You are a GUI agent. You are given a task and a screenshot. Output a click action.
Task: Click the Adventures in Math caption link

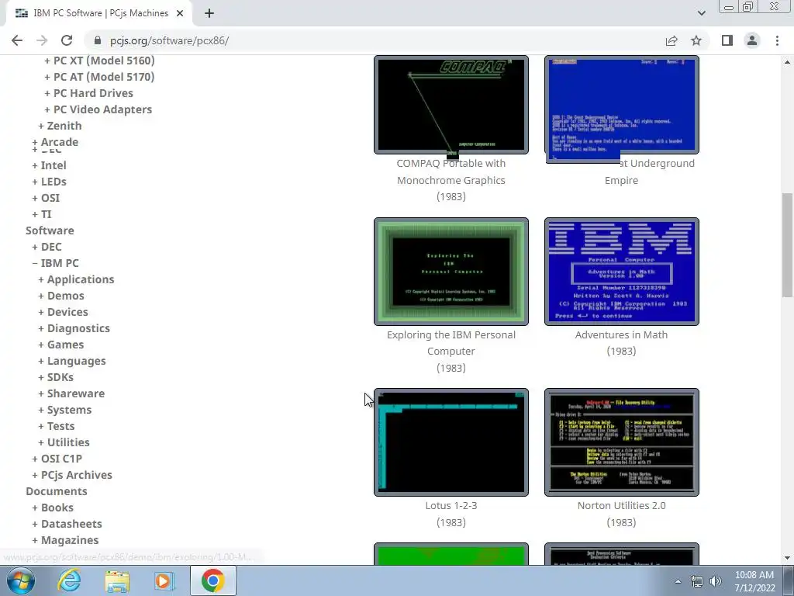tap(621, 334)
